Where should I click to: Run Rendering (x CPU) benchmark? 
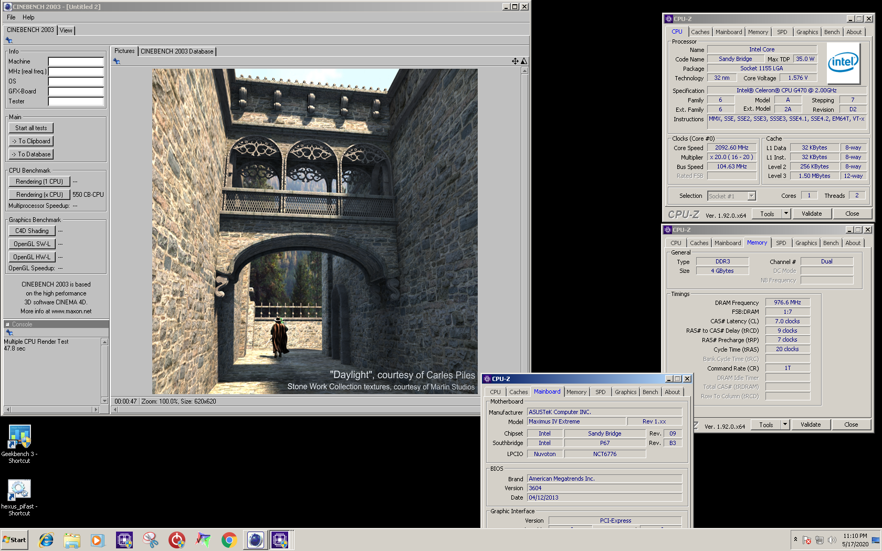(x=39, y=195)
